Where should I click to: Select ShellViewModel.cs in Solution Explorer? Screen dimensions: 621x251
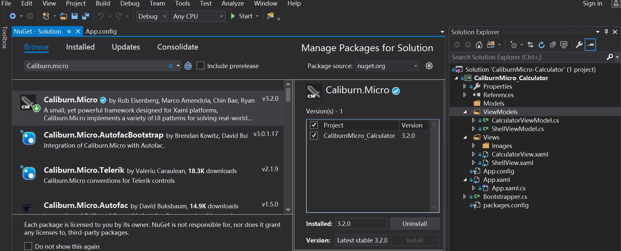(x=518, y=129)
